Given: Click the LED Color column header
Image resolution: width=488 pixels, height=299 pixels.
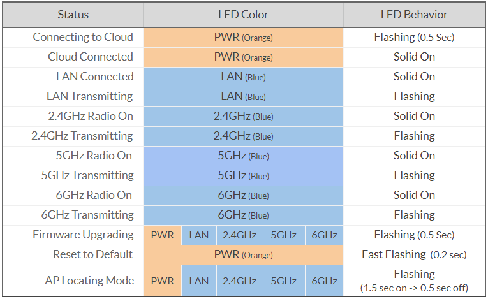Looking at the screenshot, I should pyautogui.click(x=243, y=15).
